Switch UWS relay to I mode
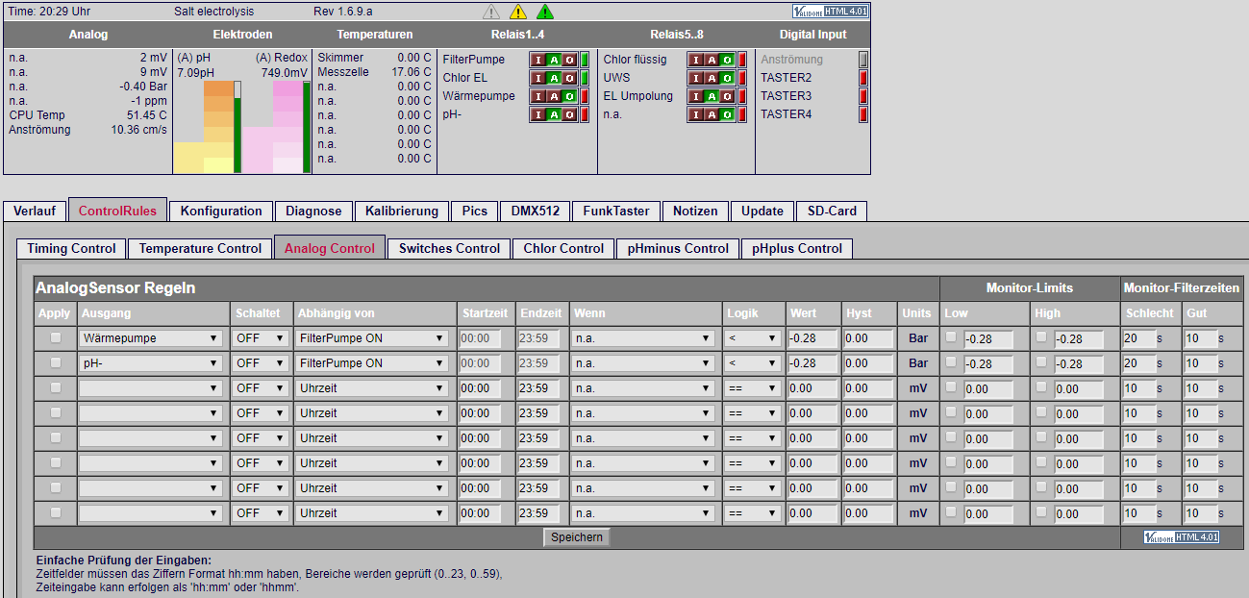Screen dimensions: 1249x598 (696, 78)
